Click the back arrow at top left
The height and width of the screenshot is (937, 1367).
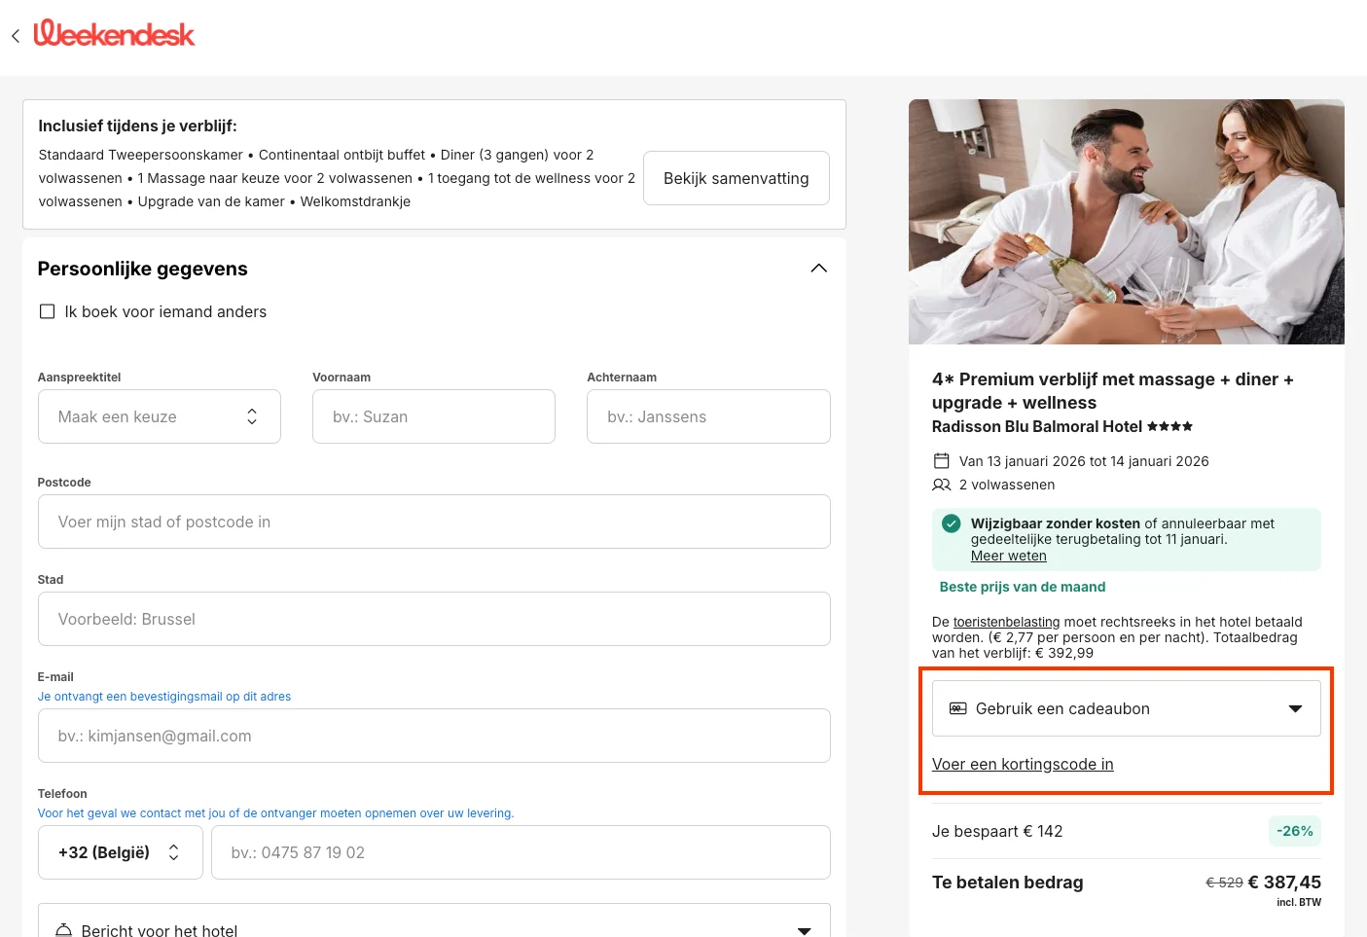(16, 36)
